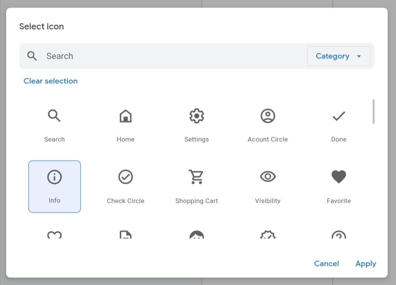Click the Clear selection link
Viewport: 396px width, 285px height.
pyautogui.click(x=51, y=81)
